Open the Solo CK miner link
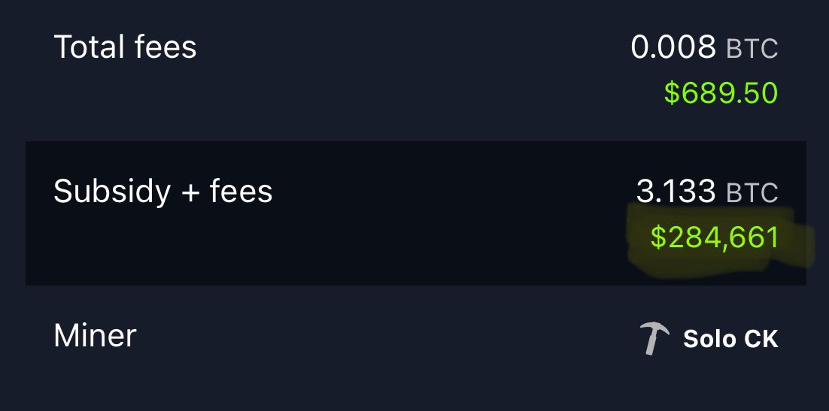 pyautogui.click(x=730, y=339)
